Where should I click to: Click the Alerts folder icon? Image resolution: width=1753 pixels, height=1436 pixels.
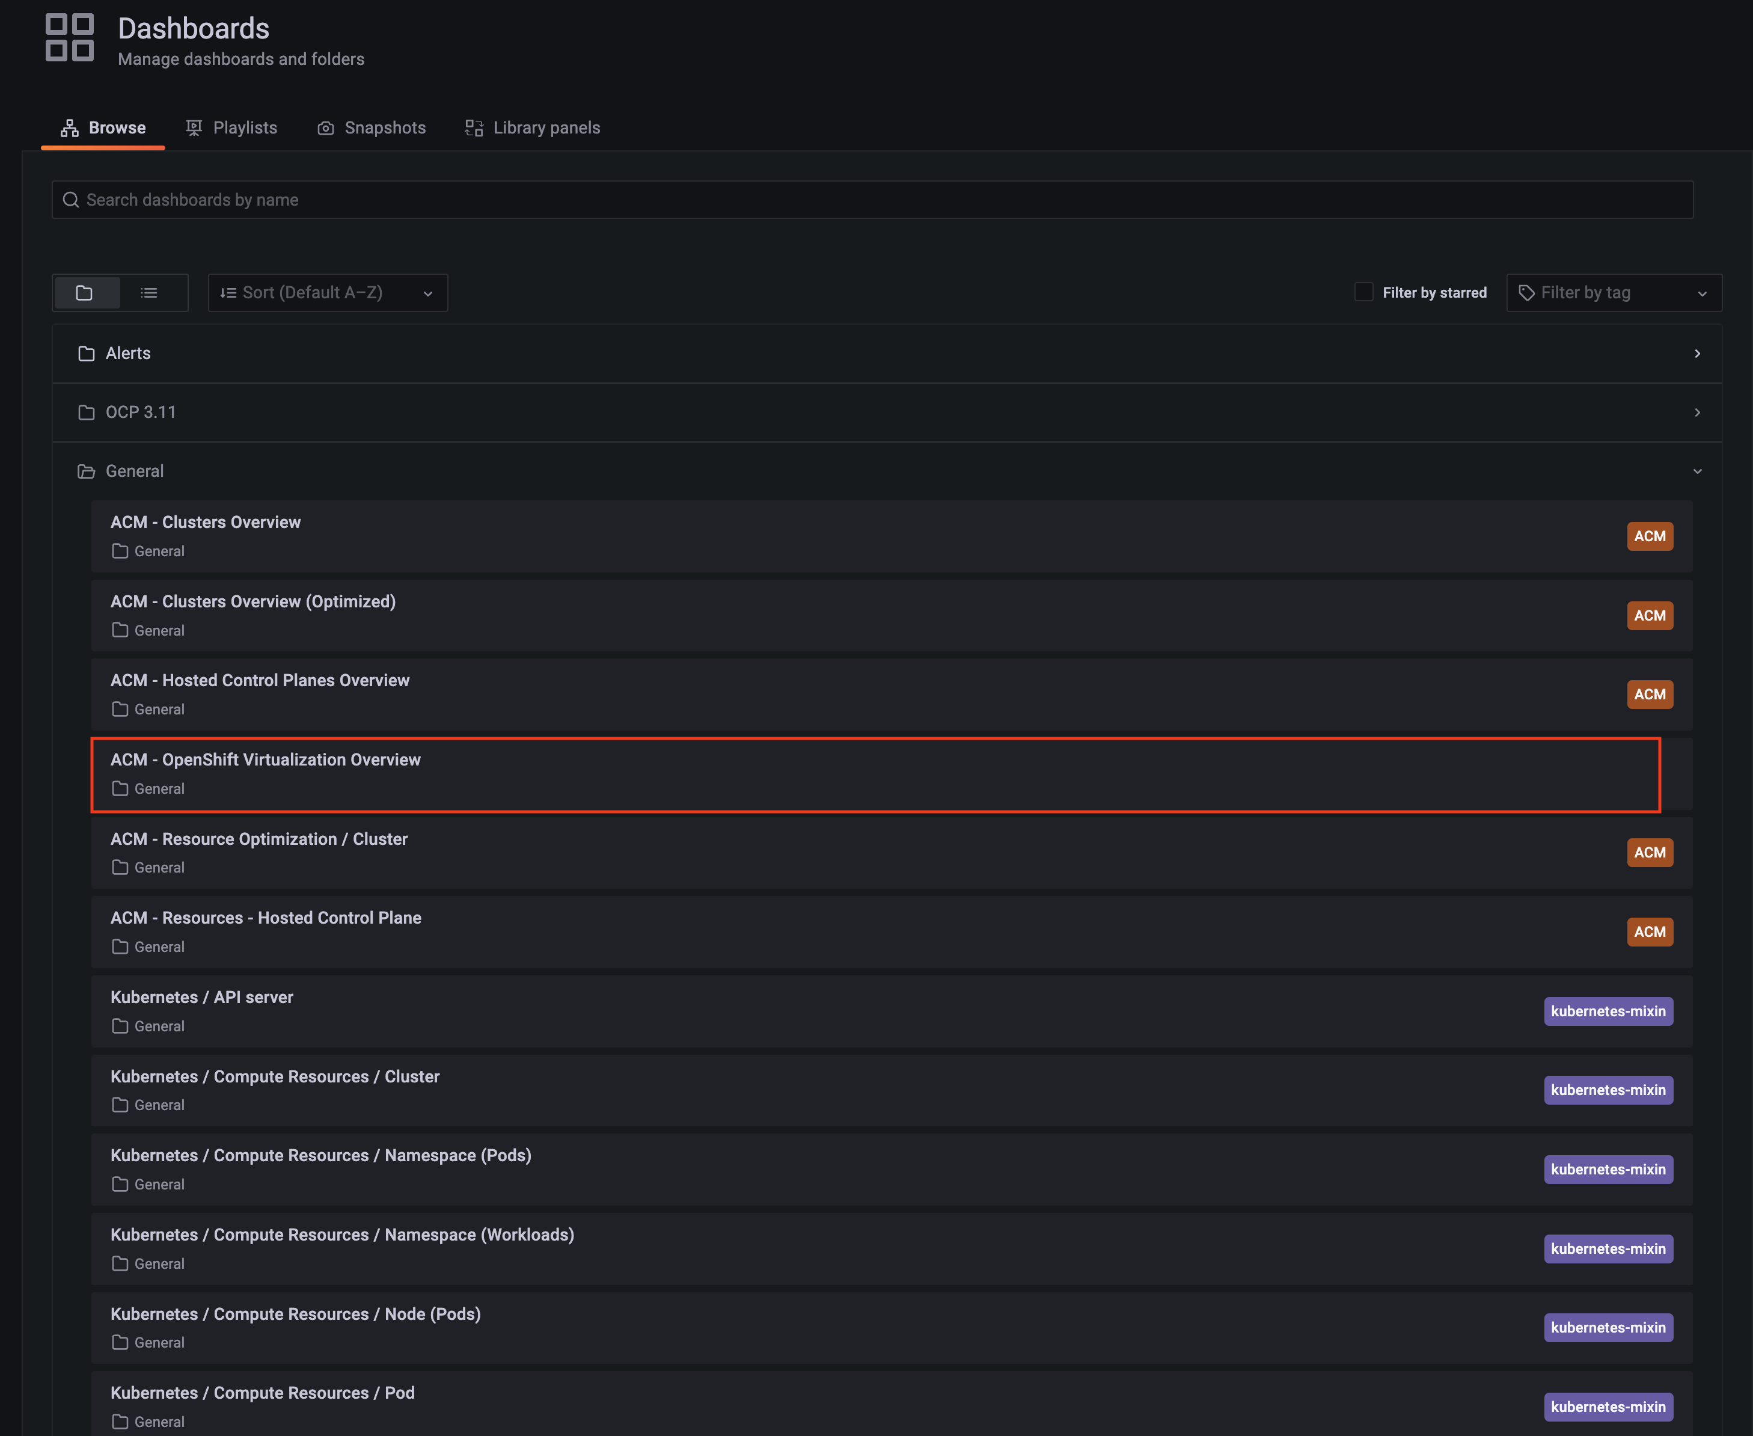click(86, 353)
